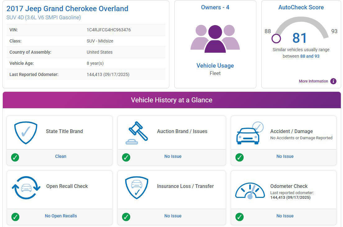Click the green checkmark beside No Open Recalls
The width and height of the screenshot is (343, 227).
point(15,217)
